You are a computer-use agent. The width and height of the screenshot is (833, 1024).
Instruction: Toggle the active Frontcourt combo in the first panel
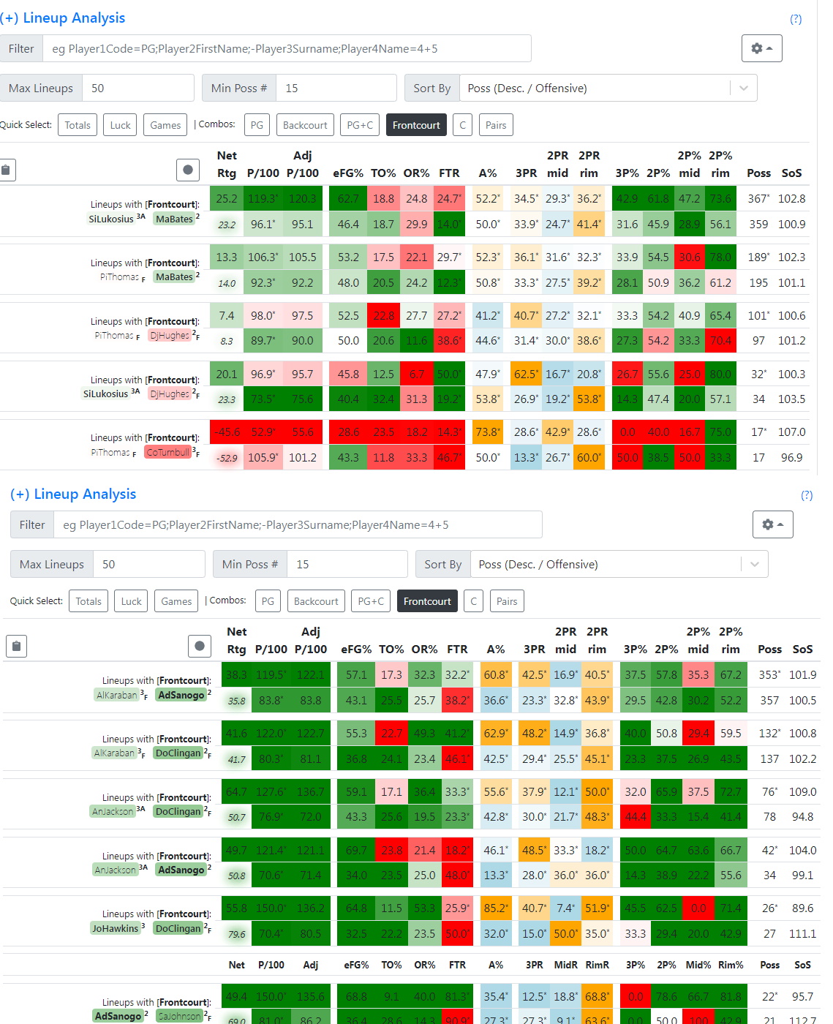[416, 125]
